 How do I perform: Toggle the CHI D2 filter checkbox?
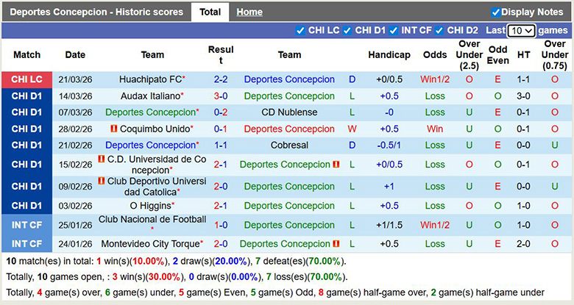(x=439, y=31)
